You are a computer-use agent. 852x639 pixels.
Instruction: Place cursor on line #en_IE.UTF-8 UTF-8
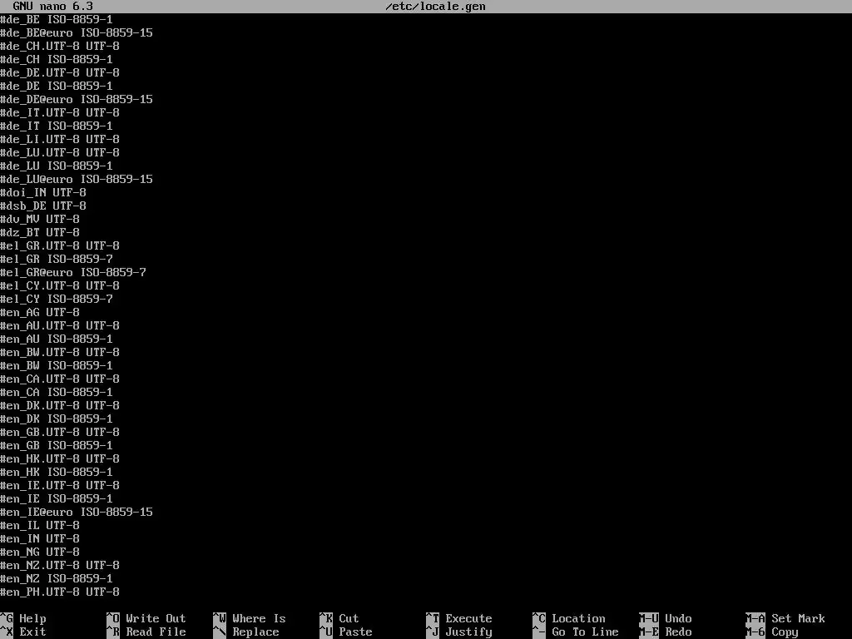coord(60,485)
